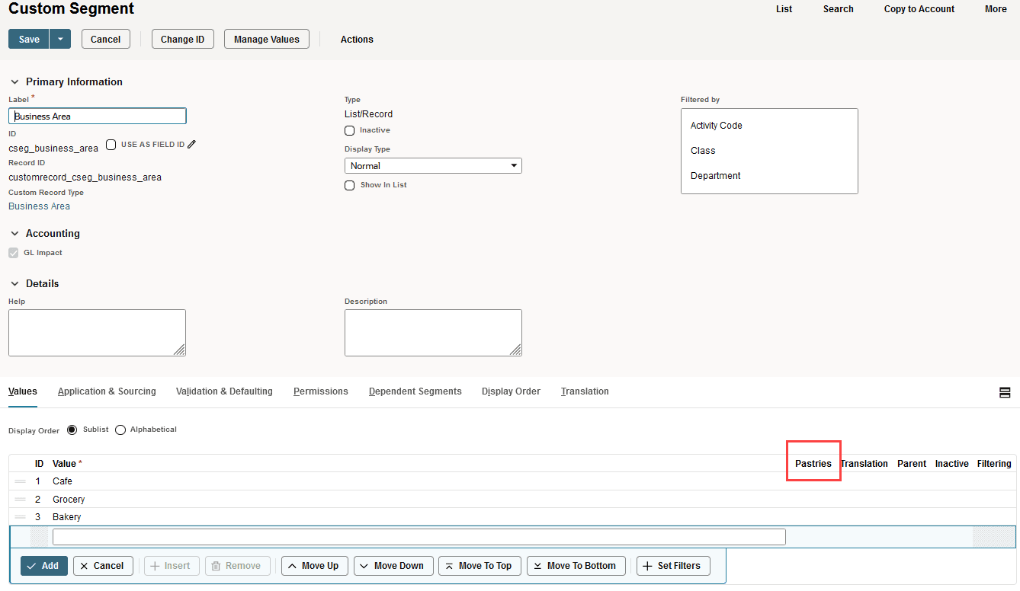Open the Display Type dropdown
This screenshot has height=591, width=1020.
pyautogui.click(x=433, y=165)
